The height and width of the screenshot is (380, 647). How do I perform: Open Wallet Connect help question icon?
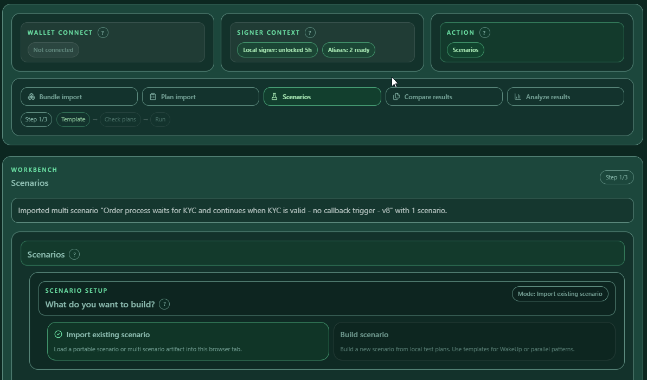click(103, 33)
